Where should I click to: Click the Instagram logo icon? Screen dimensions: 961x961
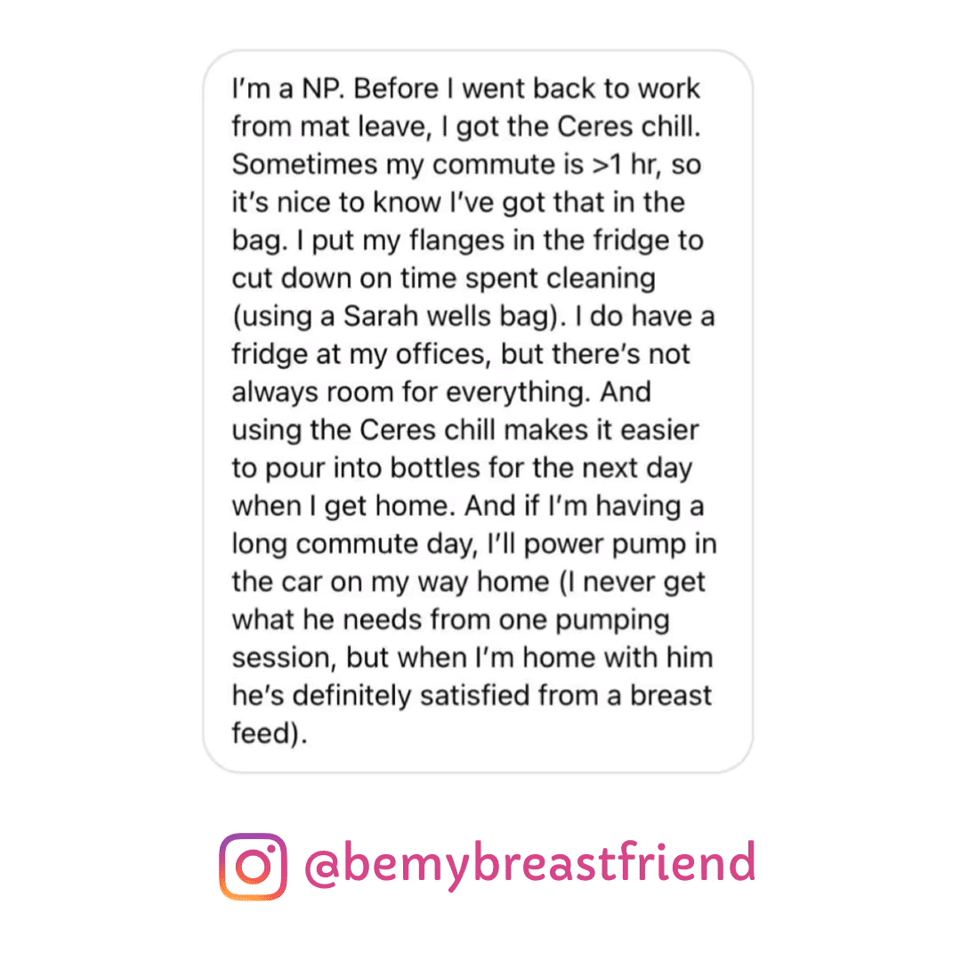point(254,866)
